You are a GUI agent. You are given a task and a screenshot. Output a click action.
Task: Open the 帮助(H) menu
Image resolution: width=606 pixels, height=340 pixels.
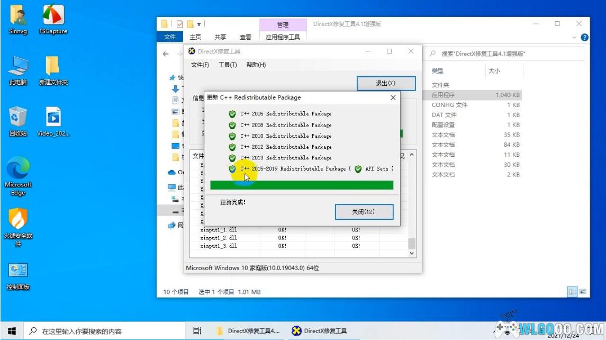coord(256,65)
